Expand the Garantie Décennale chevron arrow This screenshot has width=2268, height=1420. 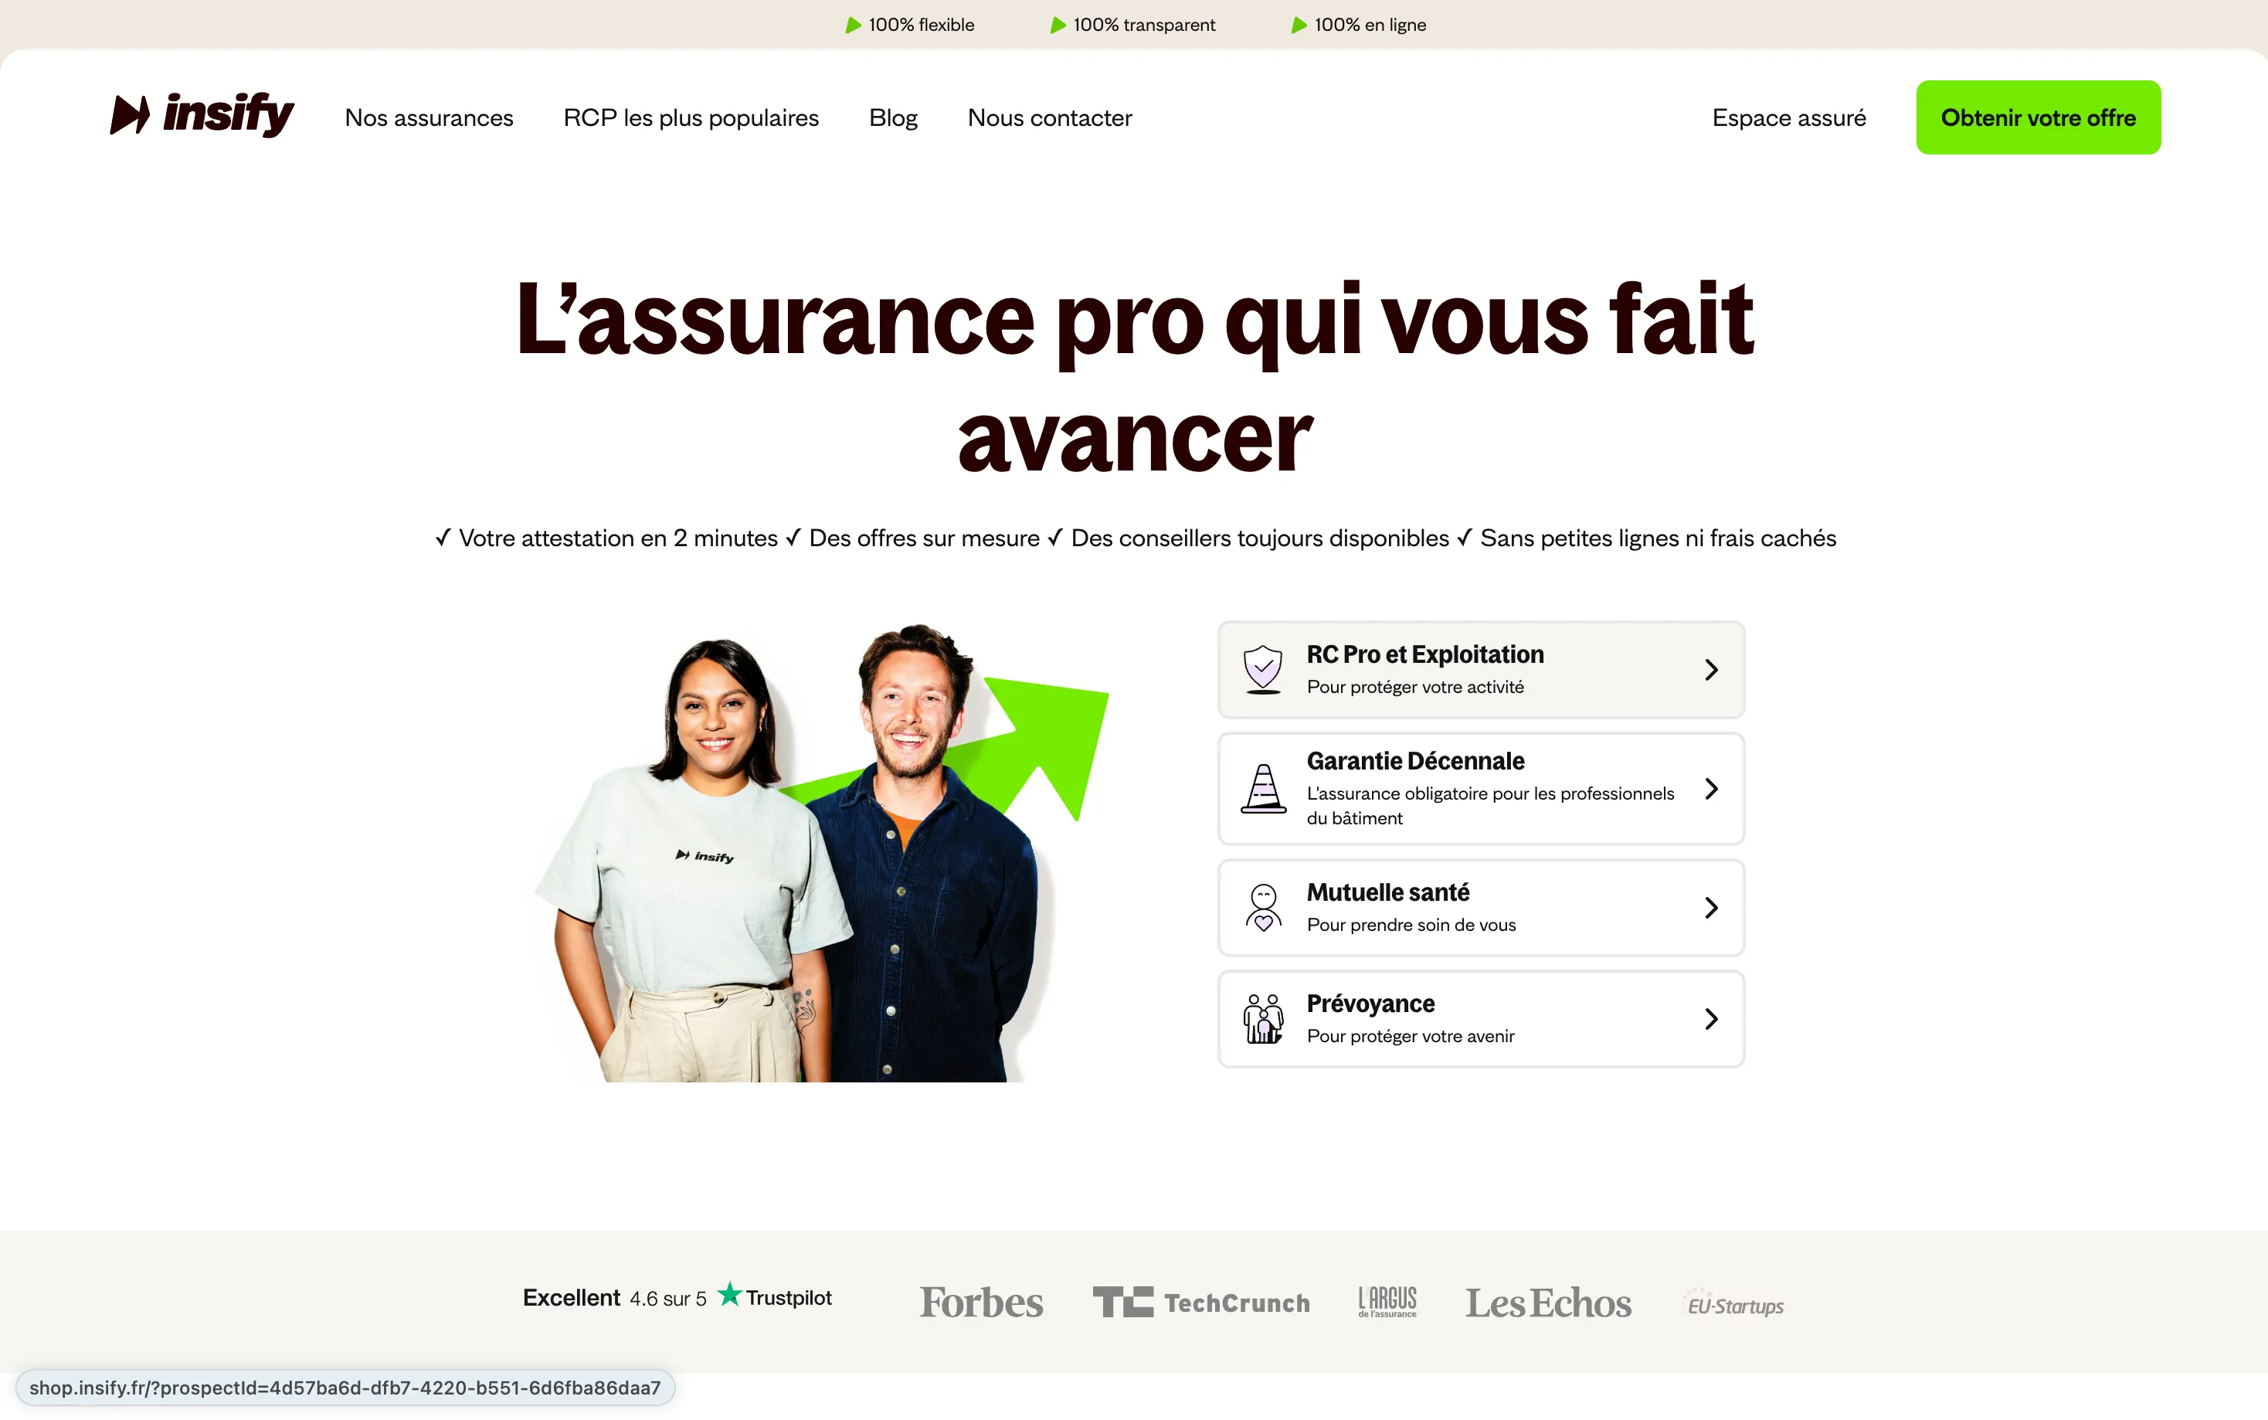coord(1711,789)
